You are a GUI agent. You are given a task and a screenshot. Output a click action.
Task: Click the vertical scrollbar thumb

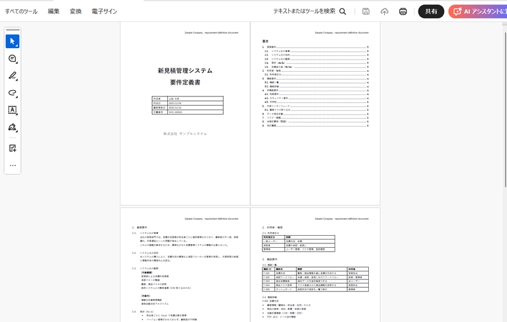pyautogui.click(x=505, y=109)
